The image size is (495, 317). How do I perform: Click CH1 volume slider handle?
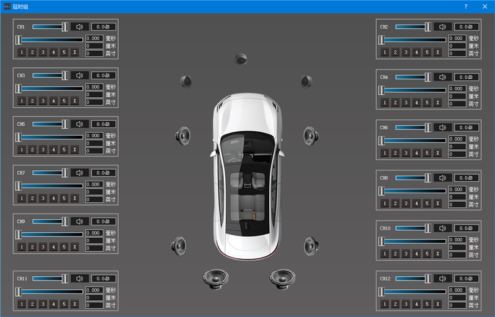click(65, 27)
